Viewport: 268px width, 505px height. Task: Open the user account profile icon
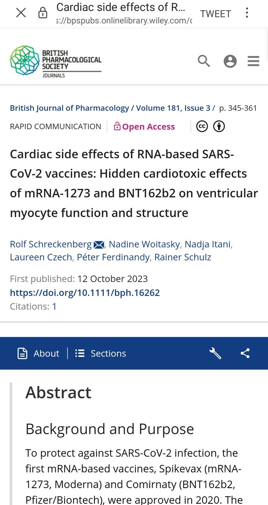(x=230, y=61)
